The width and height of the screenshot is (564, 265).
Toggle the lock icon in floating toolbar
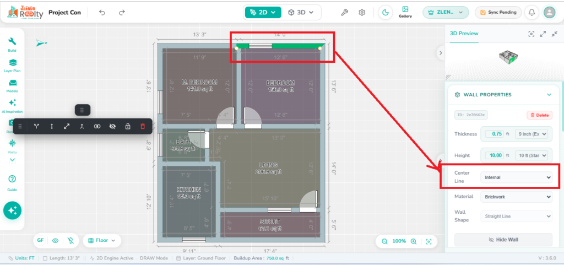point(127,126)
